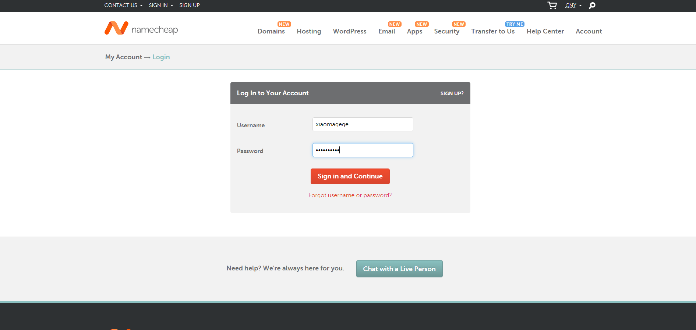The width and height of the screenshot is (696, 330).
Task: Open the Transfer to Us menu
Action: click(493, 31)
